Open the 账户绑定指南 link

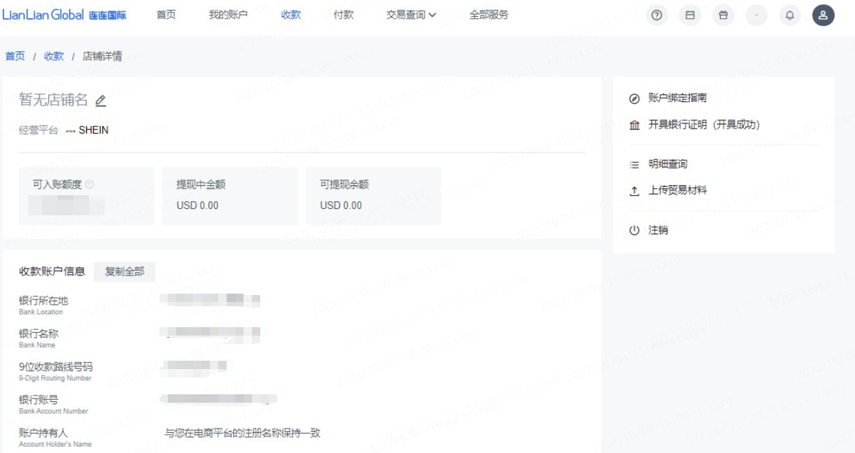(677, 99)
